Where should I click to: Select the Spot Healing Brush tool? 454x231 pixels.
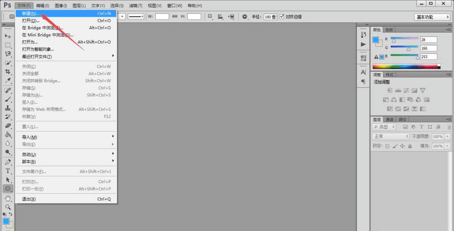point(8,91)
